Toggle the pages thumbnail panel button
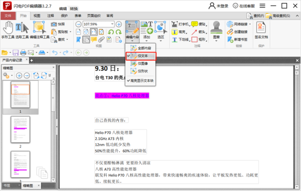Viewport: 301px width, 191px height. [x=86, y=39]
